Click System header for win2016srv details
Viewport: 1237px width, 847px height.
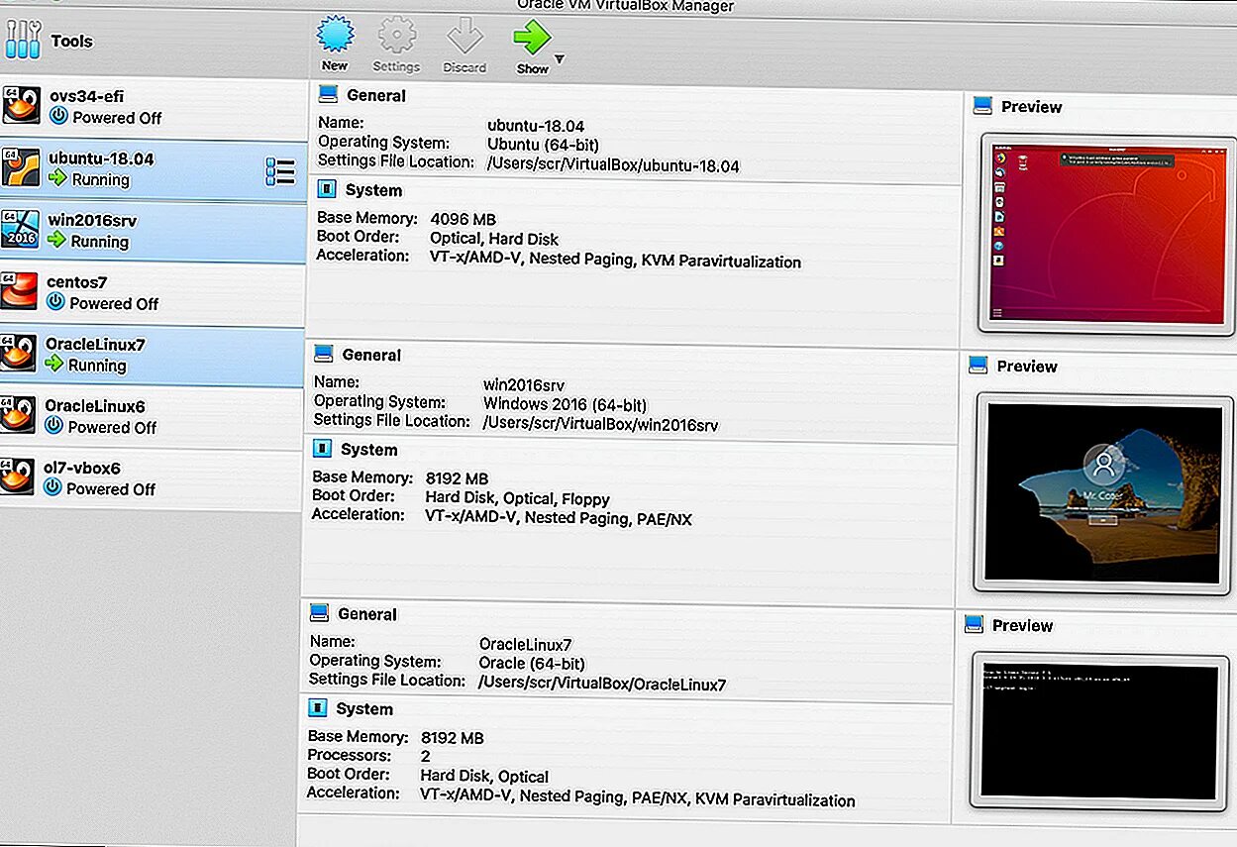[368, 450]
